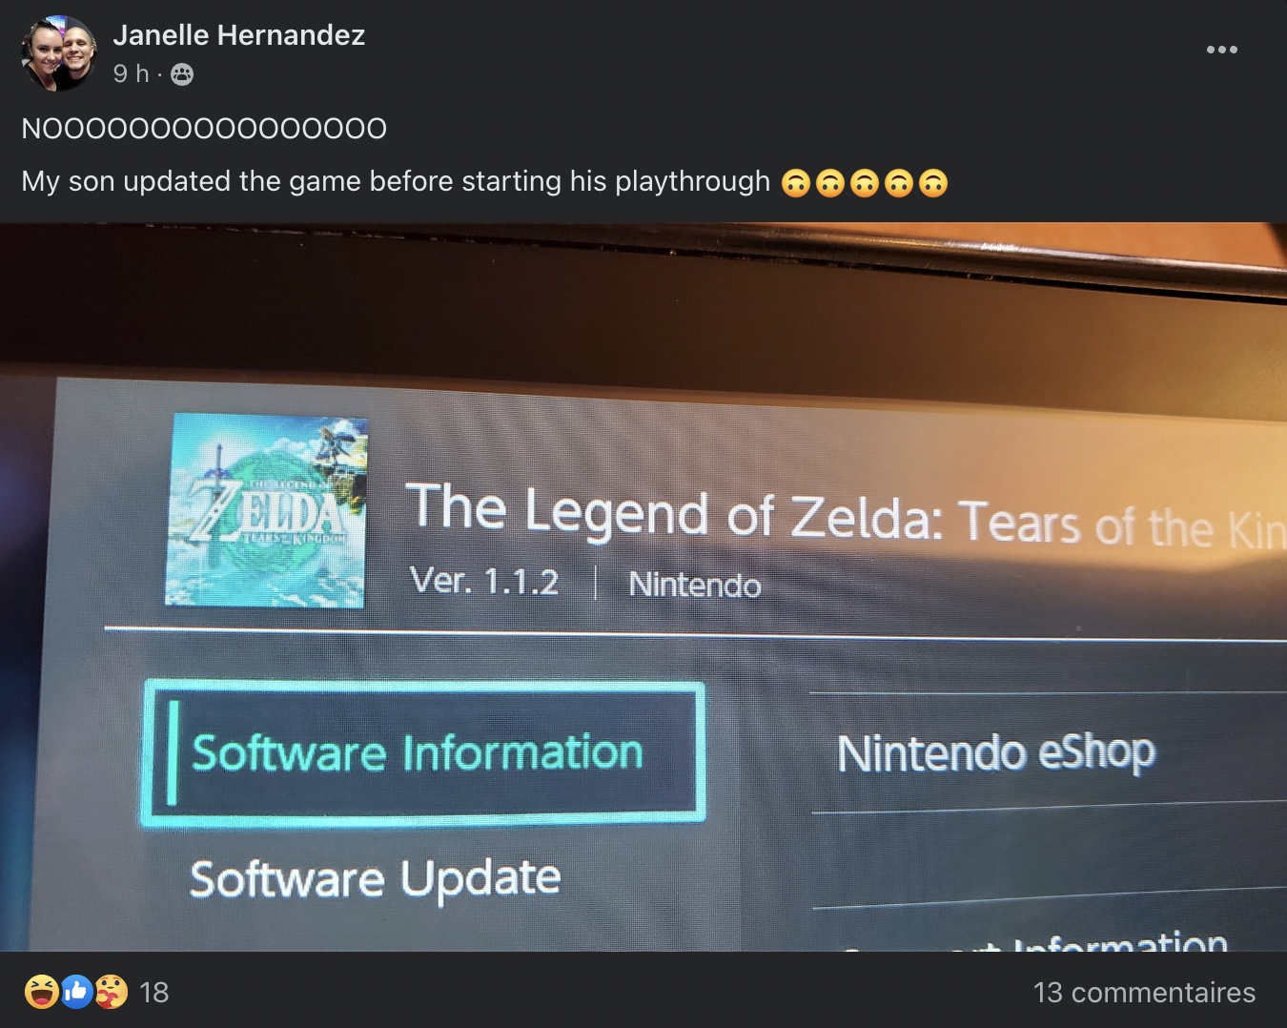This screenshot has width=1287, height=1028.
Task: Open Janelle Hernandez's profile name link
Action: [x=238, y=35]
